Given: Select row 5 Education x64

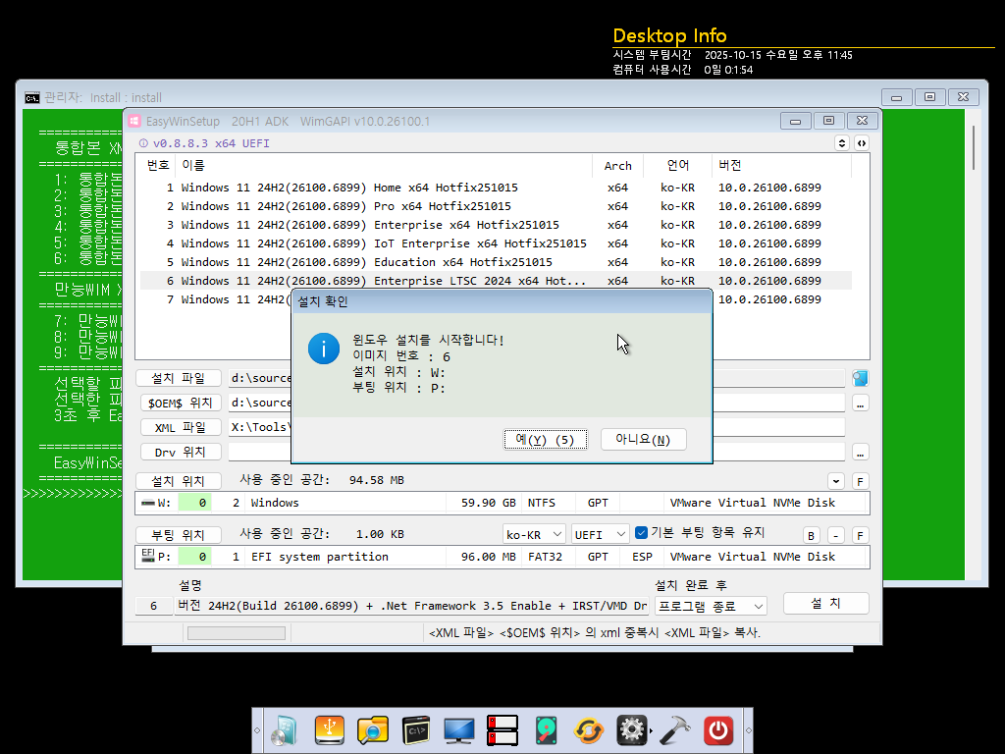Looking at the screenshot, I should pyautogui.click(x=496, y=262).
